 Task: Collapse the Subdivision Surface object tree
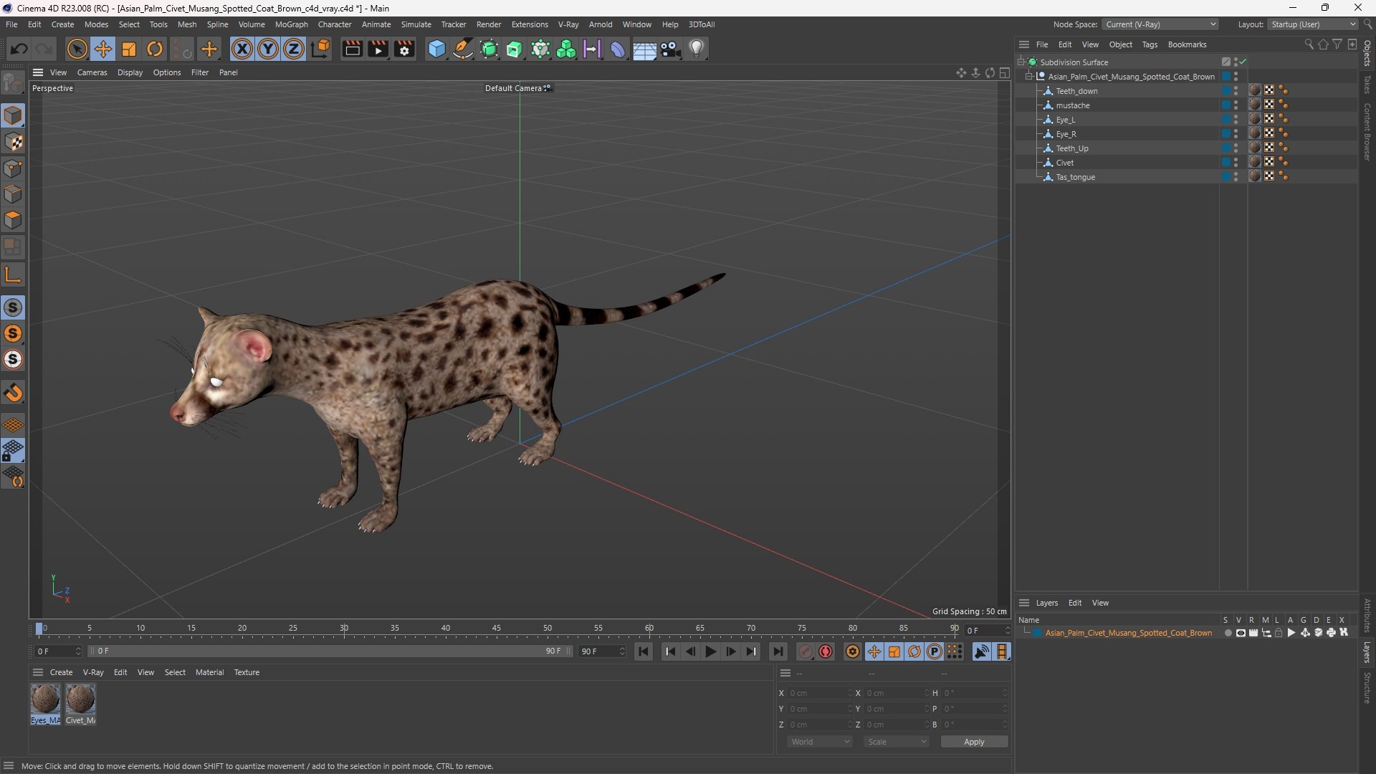click(1021, 62)
